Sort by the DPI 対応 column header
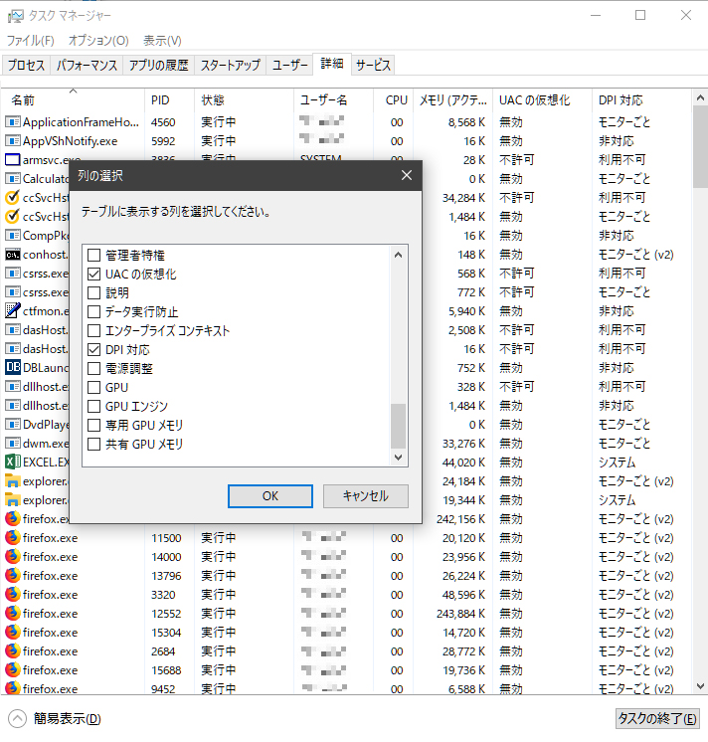708x742 pixels. click(641, 99)
